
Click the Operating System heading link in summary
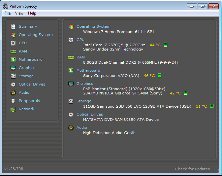tap(93, 26)
